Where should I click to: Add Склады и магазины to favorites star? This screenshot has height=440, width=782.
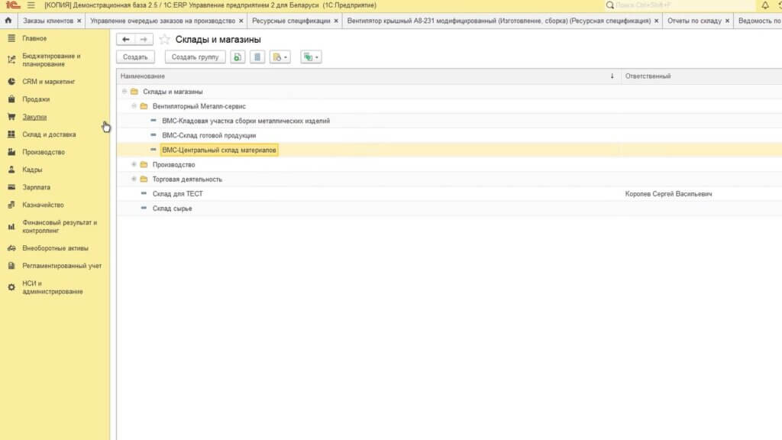(x=164, y=39)
